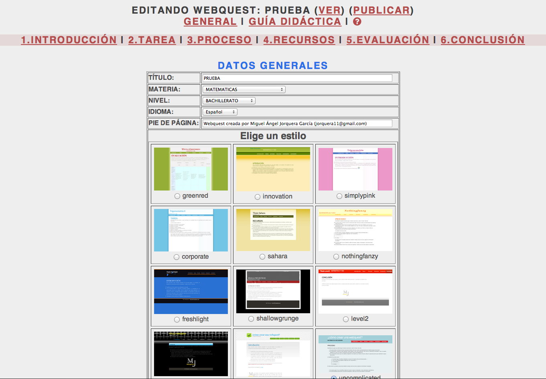Select the shallowgrunge style radio button

coord(251,319)
